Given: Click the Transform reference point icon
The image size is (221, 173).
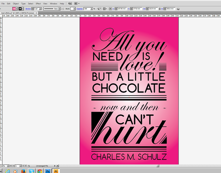Looking at the screenshot, I should point(110,9).
